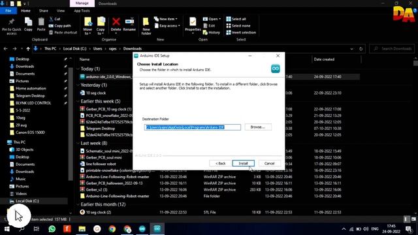Image resolution: width=418 pixels, height=235 pixels.
Task: Select the Gerber_PCB_soul mini file
Action: click(x=104, y=157)
